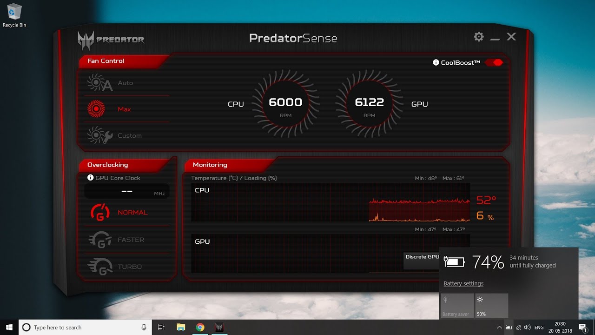Open the Battery settings link
Viewport: 595px width, 335px height.
(x=463, y=283)
